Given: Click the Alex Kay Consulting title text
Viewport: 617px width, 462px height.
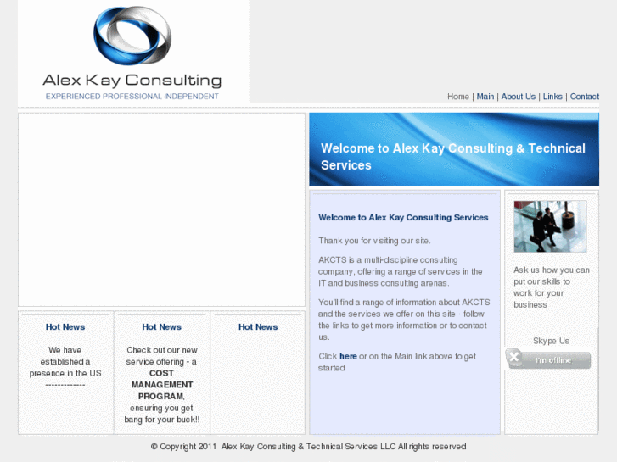Looking at the screenshot, I should point(132,81).
